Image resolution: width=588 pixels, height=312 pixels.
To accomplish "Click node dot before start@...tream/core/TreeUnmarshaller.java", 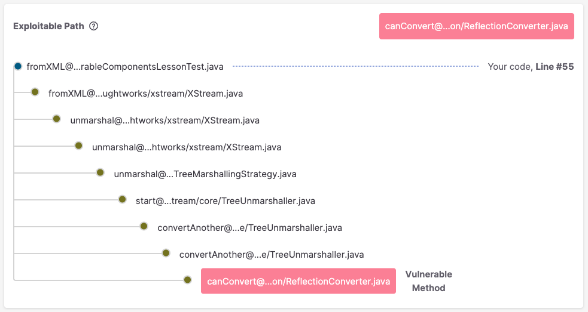I will [122, 199].
